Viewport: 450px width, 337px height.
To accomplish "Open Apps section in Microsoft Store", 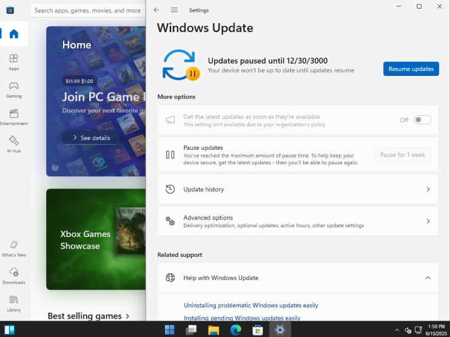I will 14,62.
